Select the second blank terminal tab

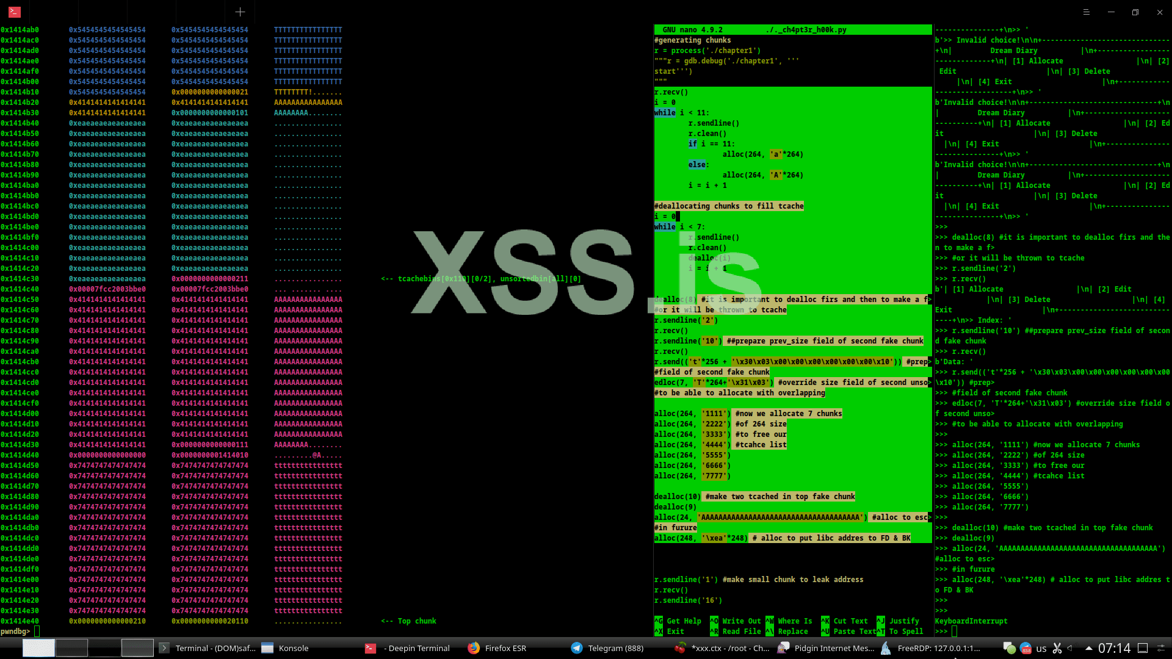pyautogui.click(x=103, y=12)
